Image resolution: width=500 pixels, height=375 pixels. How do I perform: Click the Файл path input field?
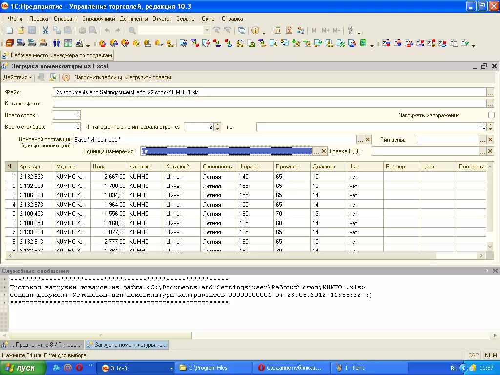point(270,92)
